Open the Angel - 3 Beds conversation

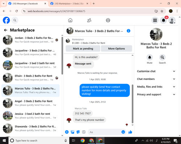pos(30,103)
